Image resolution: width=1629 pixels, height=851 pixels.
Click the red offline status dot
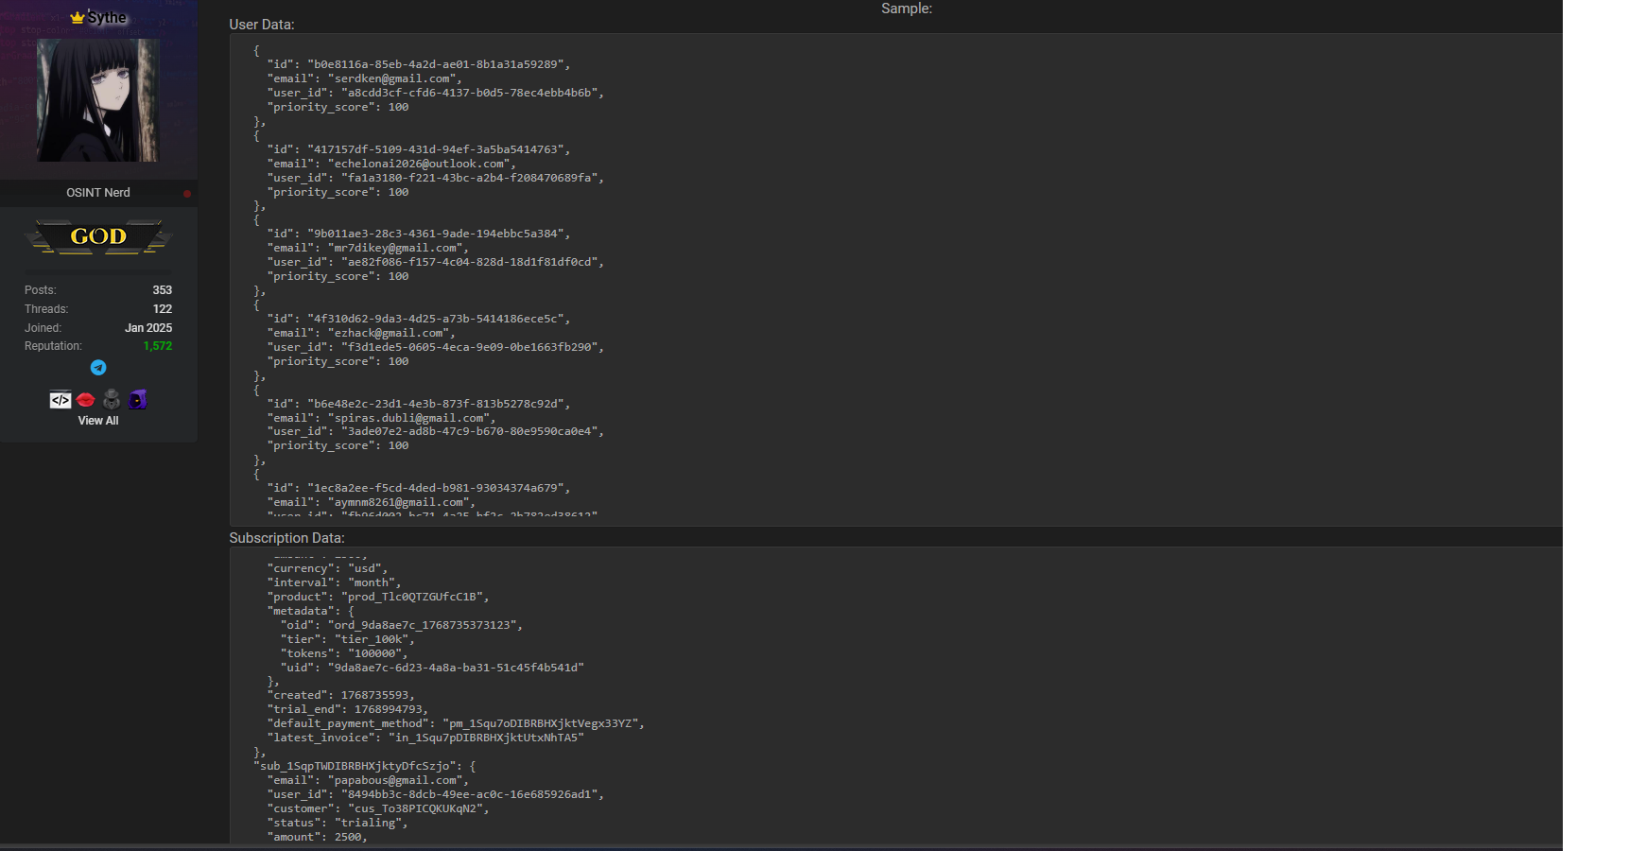[187, 194]
